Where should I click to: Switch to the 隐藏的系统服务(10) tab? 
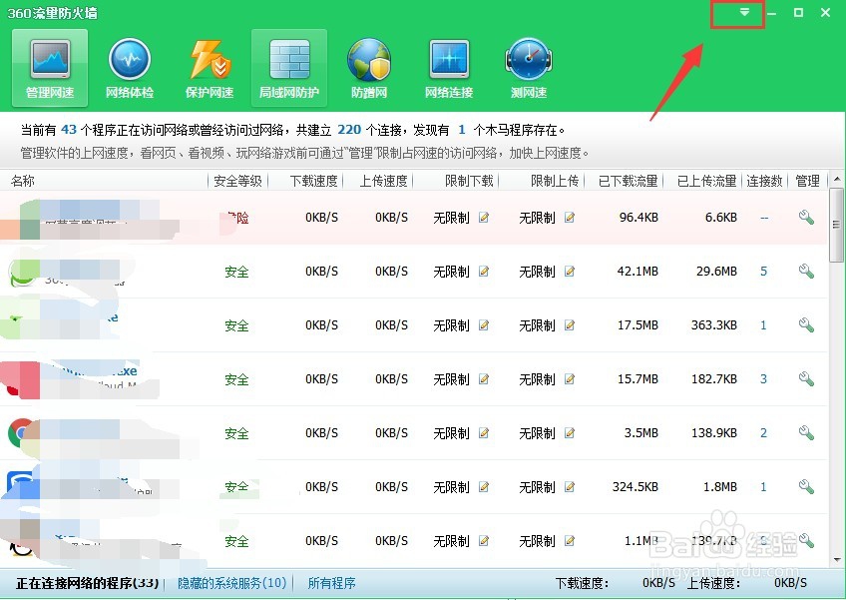click(x=232, y=583)
